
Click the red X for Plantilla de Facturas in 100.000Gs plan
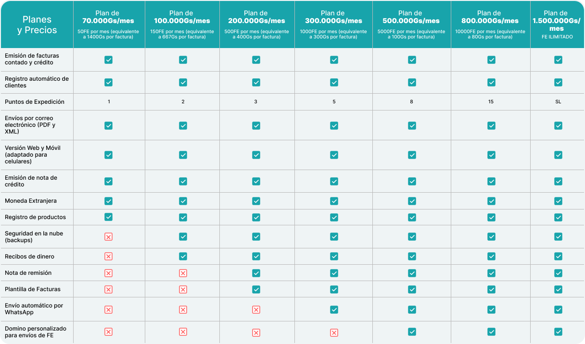coord(183,289)
